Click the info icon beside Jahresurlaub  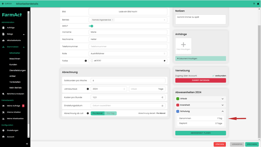pos(88,89)
